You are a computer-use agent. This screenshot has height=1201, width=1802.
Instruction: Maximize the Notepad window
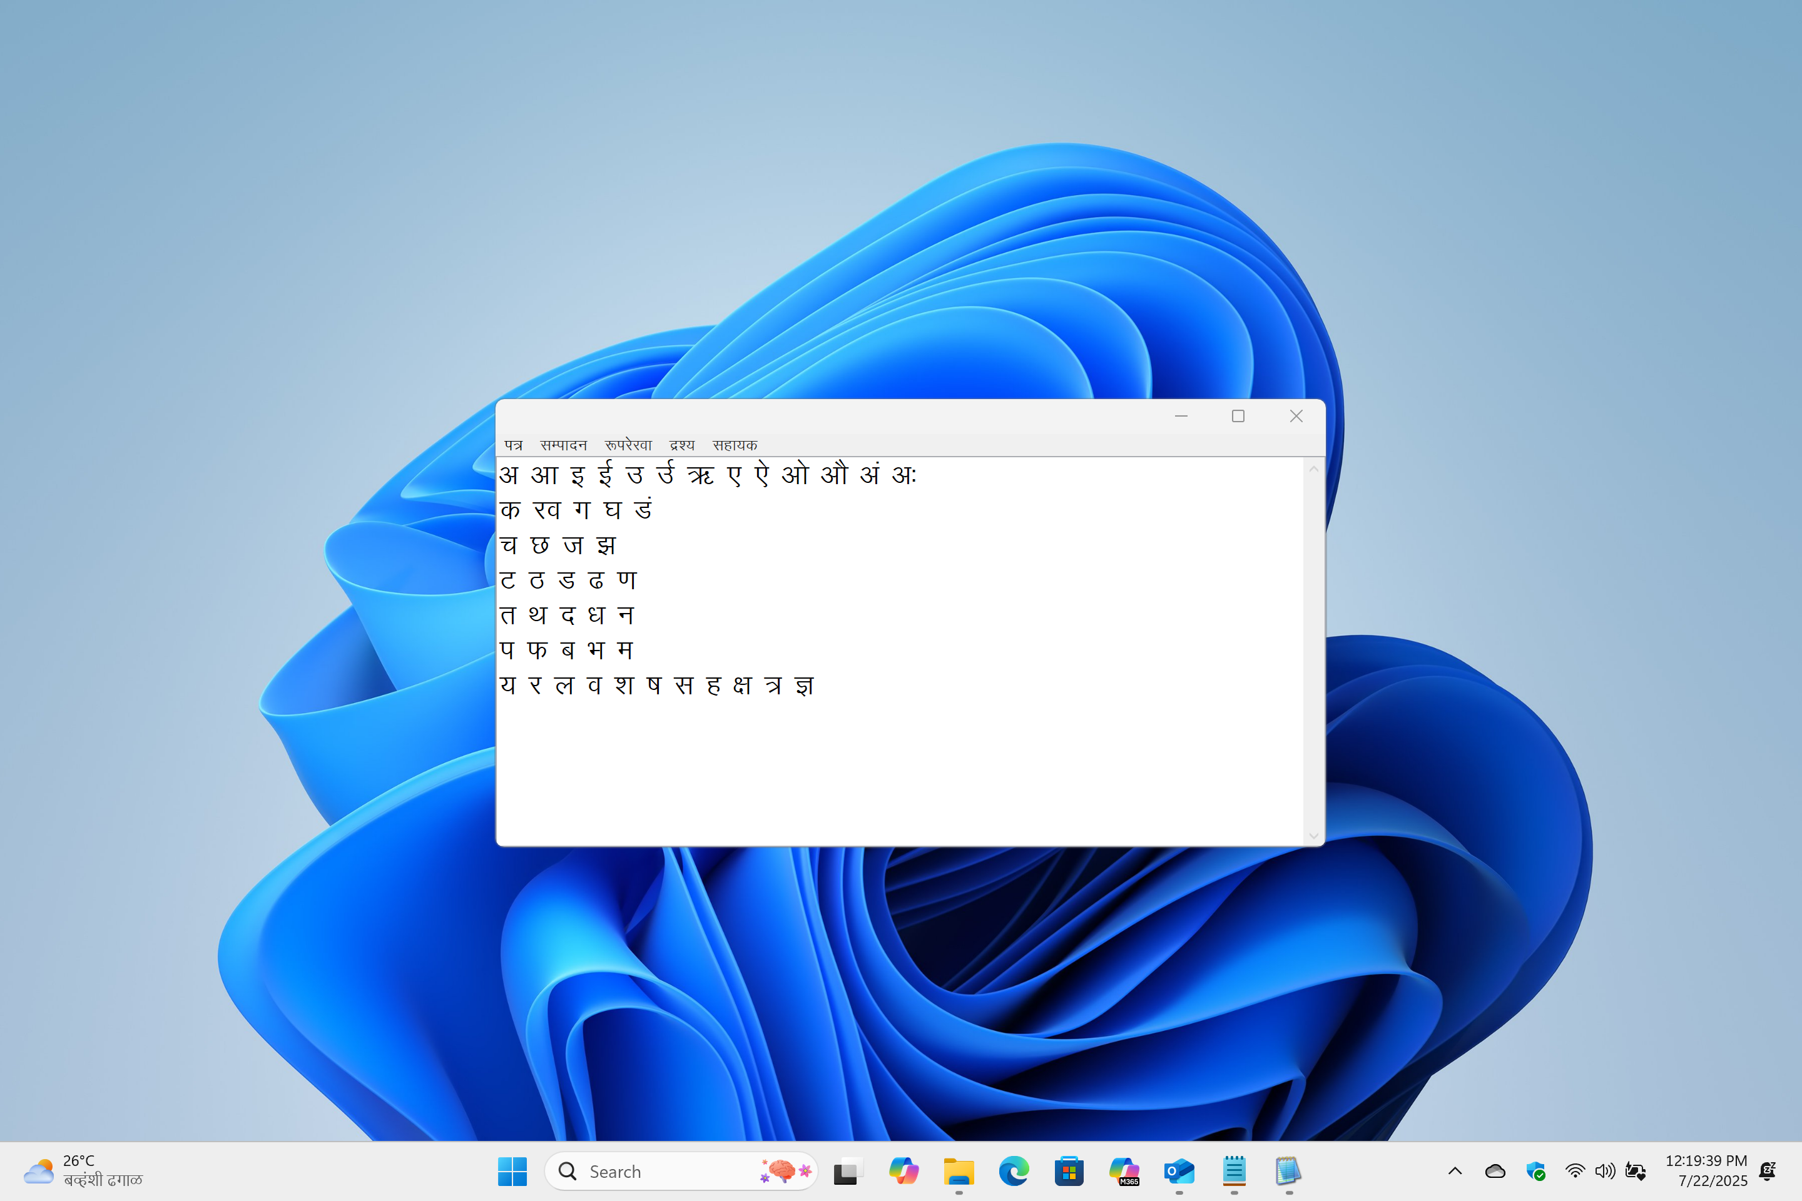point(1238,416)
